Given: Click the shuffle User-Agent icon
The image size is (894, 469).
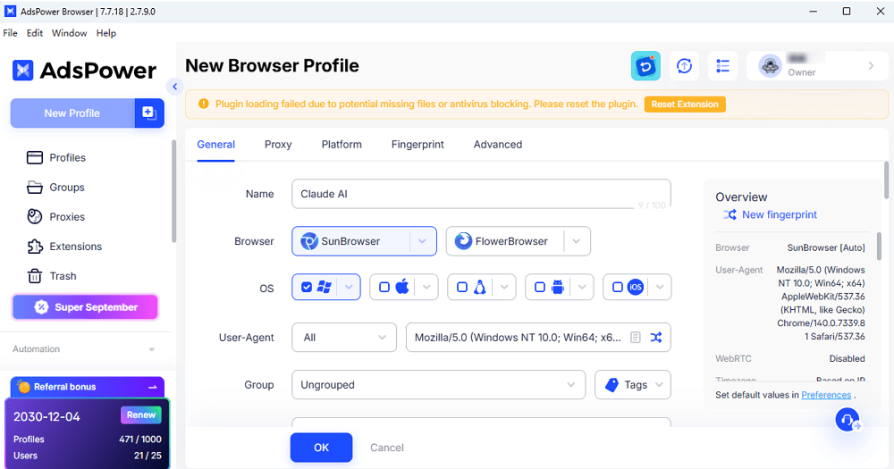Looking at the screenshot, I should (656, 338).
